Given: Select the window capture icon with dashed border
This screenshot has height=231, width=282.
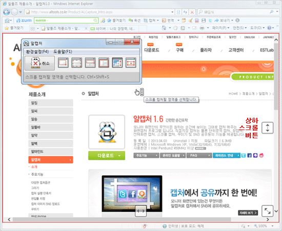Looking at the screenshot, I should (76, 62).
